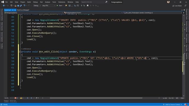Toggle the pin on the Form1.cs tab
The height and width of the screenshot is (106, 189).
pyautogui.click(x=13, y=10)
